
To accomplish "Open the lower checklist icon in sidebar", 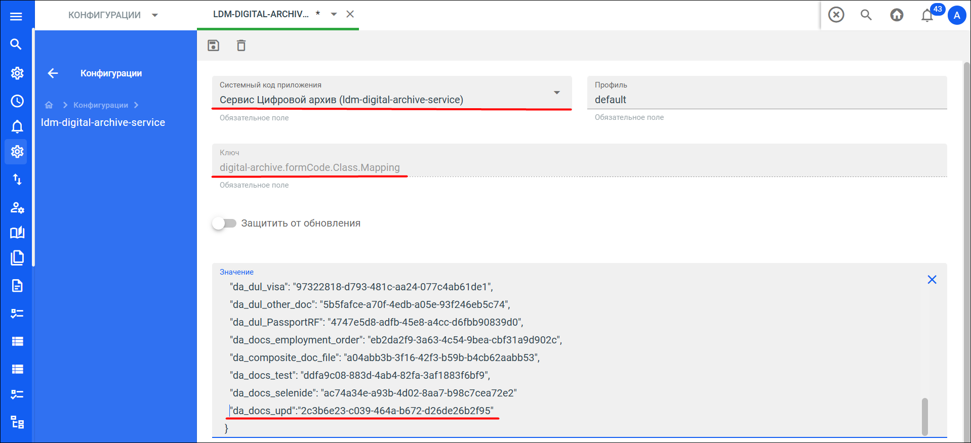I will [17, 394].
